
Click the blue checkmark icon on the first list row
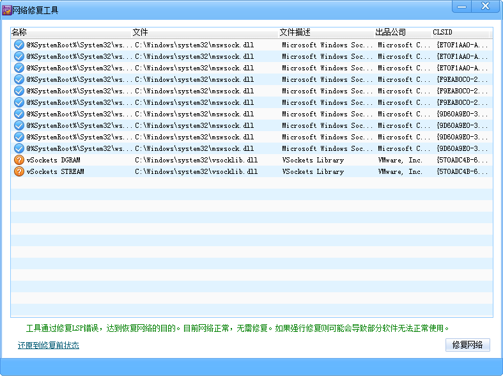pyautogui.click(x=19, y=45)
